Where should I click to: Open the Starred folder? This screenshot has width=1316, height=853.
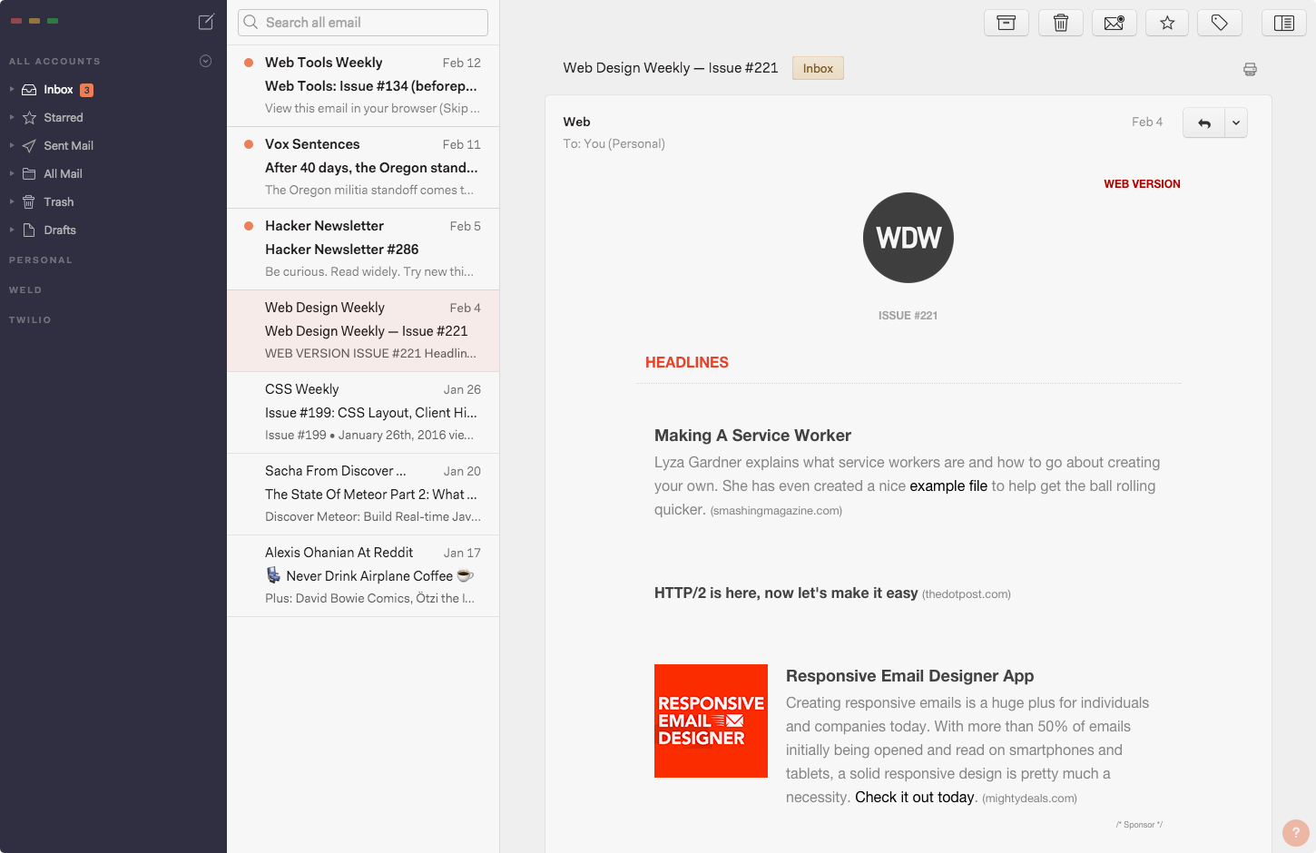click(64, 118)
